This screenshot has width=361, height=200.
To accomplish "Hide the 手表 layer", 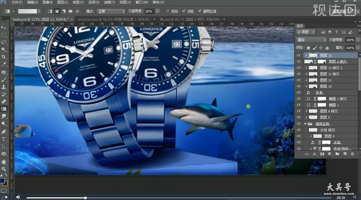I will pos(299,93).
